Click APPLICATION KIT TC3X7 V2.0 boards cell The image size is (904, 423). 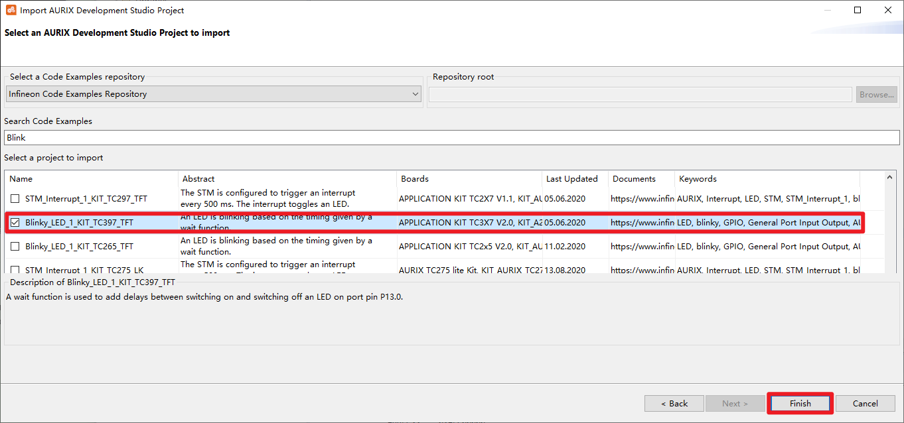(470, 223)
